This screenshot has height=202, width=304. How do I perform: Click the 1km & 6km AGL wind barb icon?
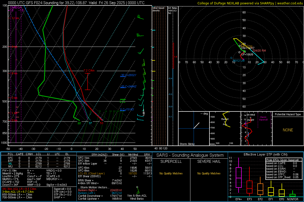pos(137,190)
